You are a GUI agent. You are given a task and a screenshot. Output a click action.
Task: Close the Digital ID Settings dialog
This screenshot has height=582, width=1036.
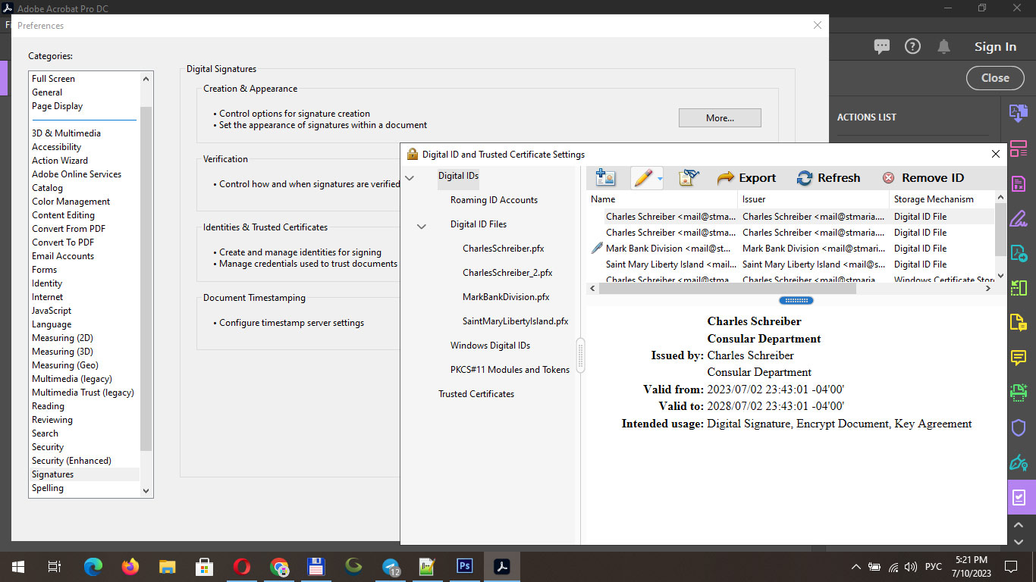pyautogui.click(x=996, y=154)
